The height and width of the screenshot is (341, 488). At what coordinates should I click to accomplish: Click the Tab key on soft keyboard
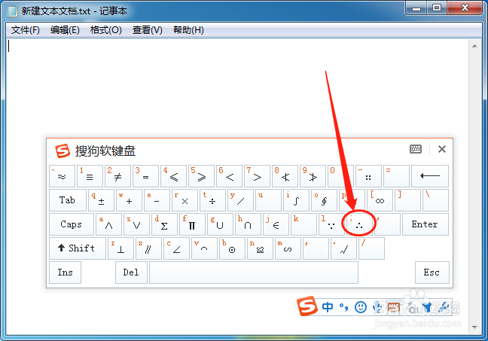point(68,200)
